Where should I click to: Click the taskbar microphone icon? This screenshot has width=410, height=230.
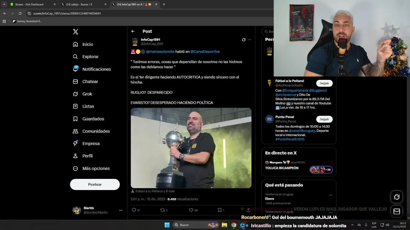click(x=366, y=225)
